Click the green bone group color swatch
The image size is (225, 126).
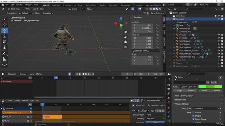coord(210,87)
